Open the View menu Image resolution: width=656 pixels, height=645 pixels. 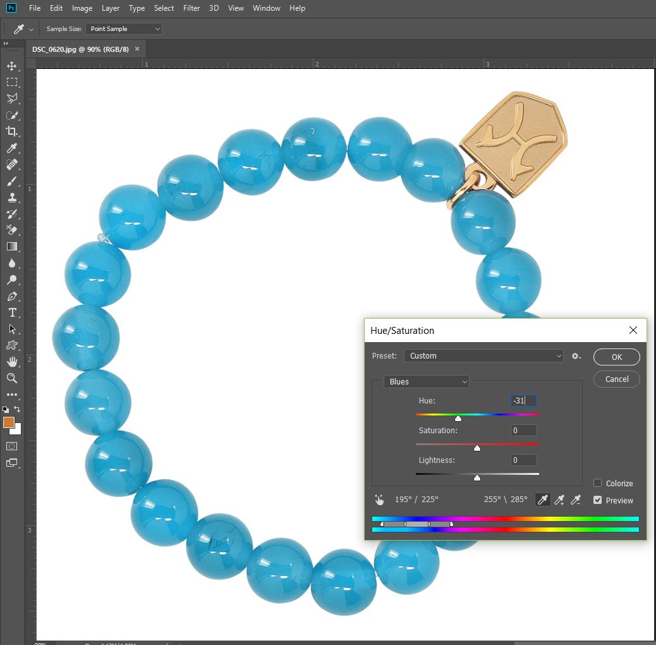click(236, 8)
